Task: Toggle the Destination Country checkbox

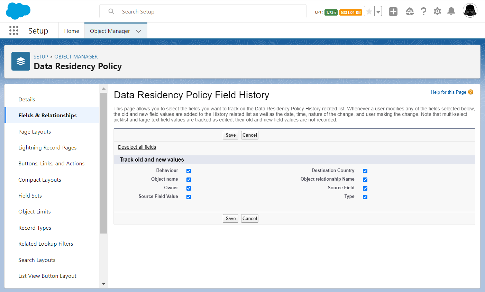Action: click(365, 171)
